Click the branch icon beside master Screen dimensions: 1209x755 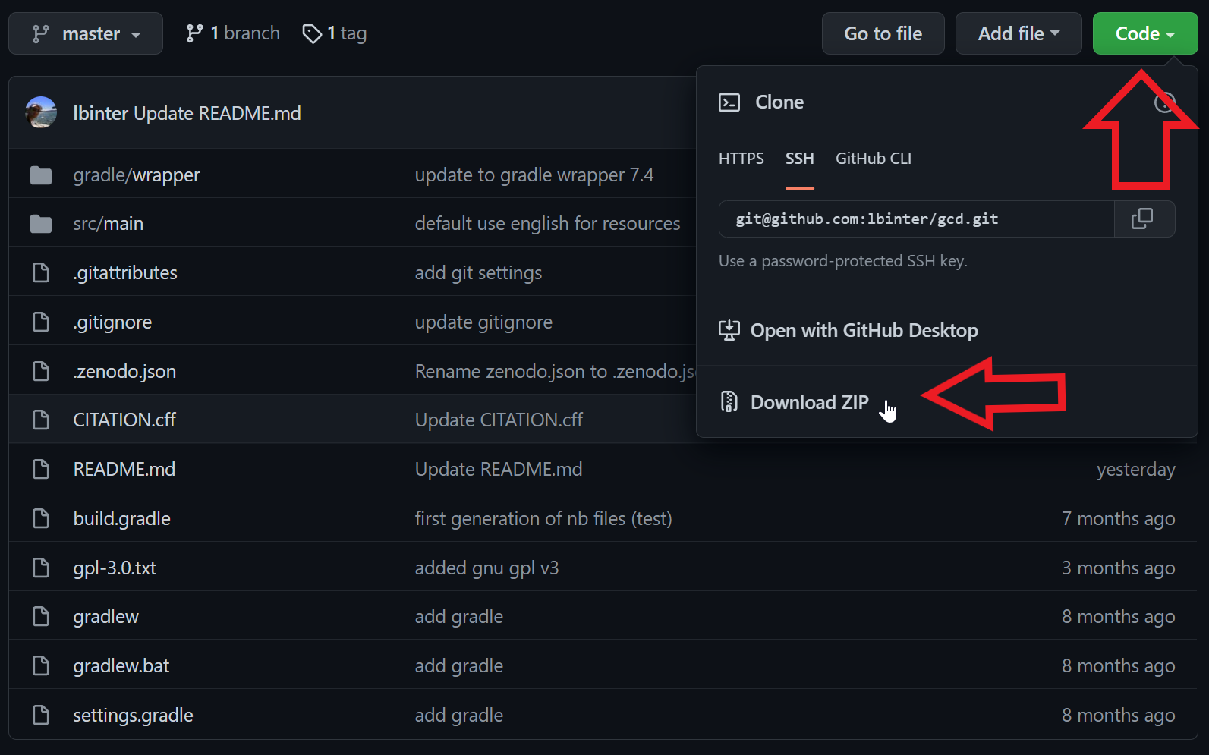(40, 33)
